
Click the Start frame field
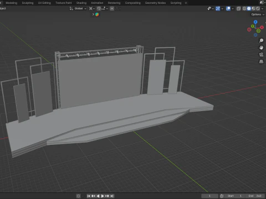click(x=235, y=196)
